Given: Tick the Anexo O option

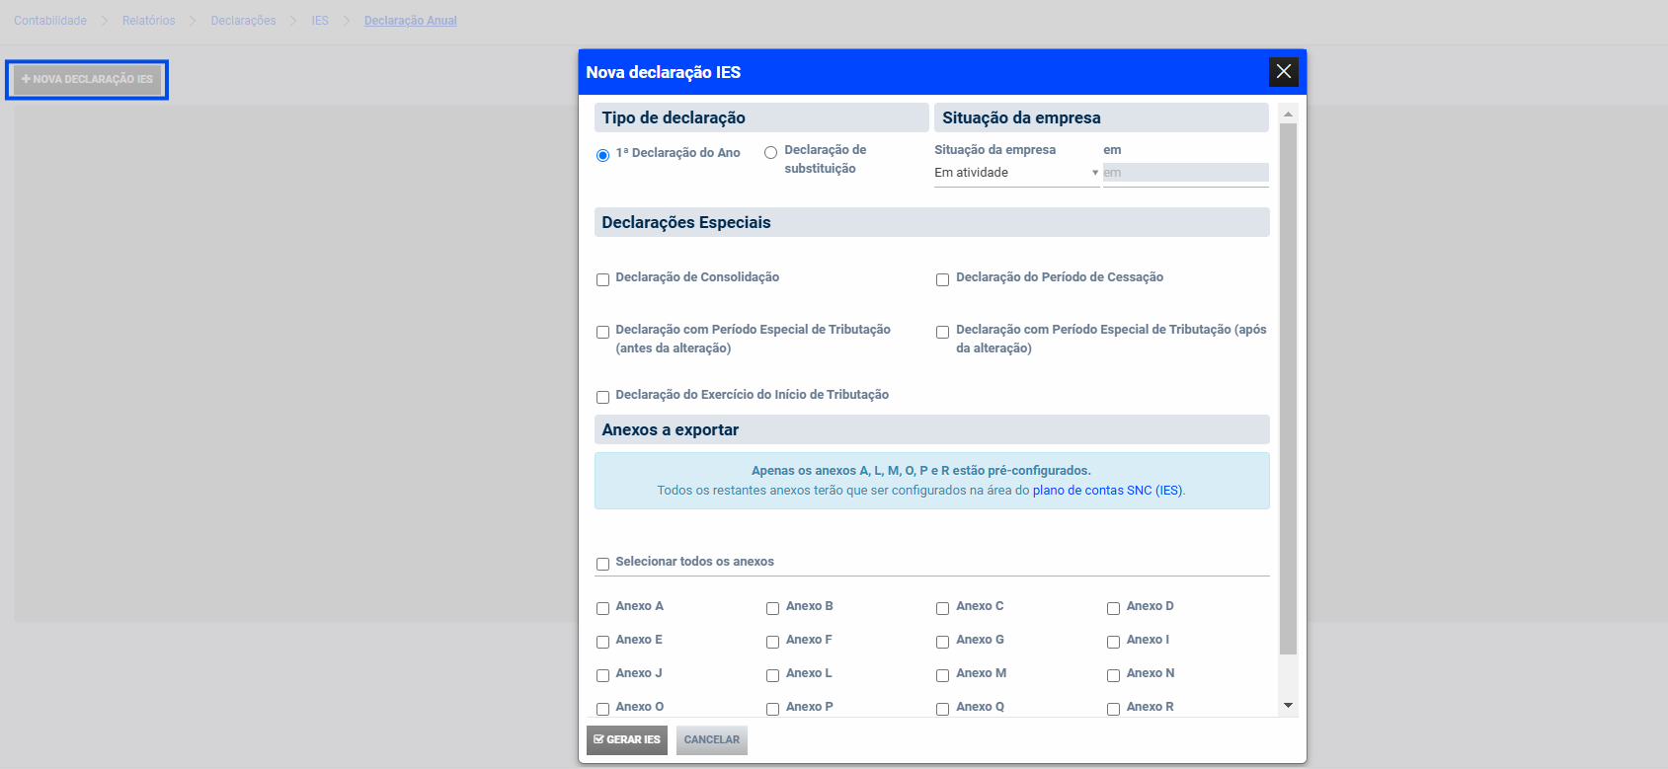Looking at the screenshot, I should point(602,710).
